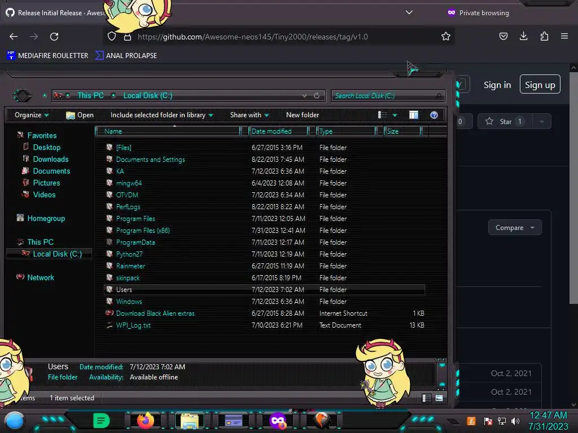Viewport: 578px width, 433px height.
Task: Click Explorer back navigation button
Action: click(x=23, y=96)
